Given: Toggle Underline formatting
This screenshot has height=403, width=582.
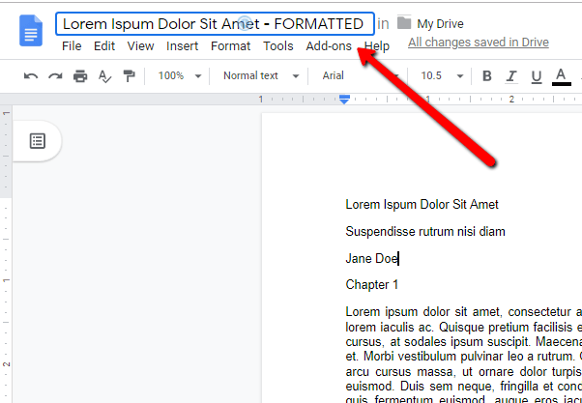Looking at the screenshot, I should [536, 76].
